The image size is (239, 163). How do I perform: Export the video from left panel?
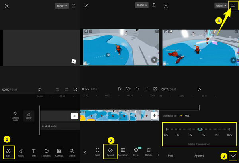(x=74, y=6)
